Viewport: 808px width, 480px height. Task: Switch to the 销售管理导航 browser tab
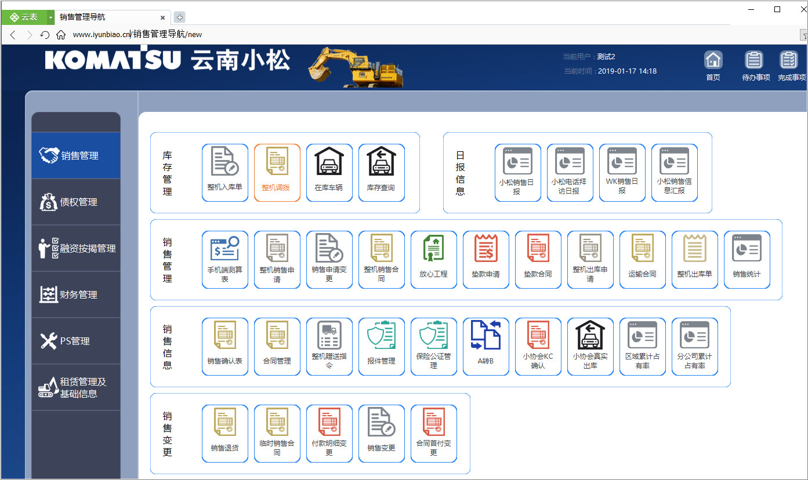113,17
